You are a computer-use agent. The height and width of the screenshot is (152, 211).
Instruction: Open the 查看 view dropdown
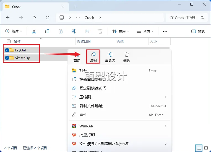(x=145, y=31)
